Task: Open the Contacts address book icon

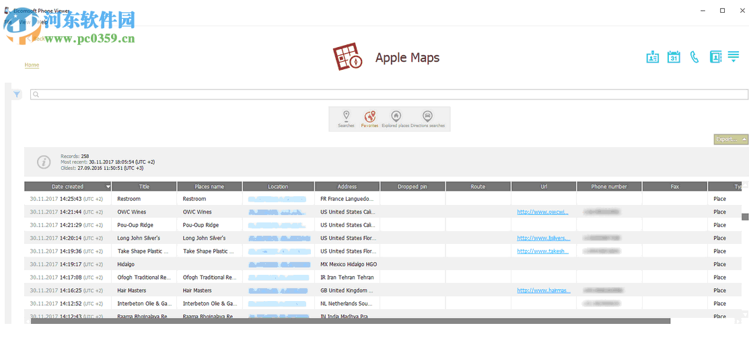Action: pyautogui.click(x=715, y=56)
